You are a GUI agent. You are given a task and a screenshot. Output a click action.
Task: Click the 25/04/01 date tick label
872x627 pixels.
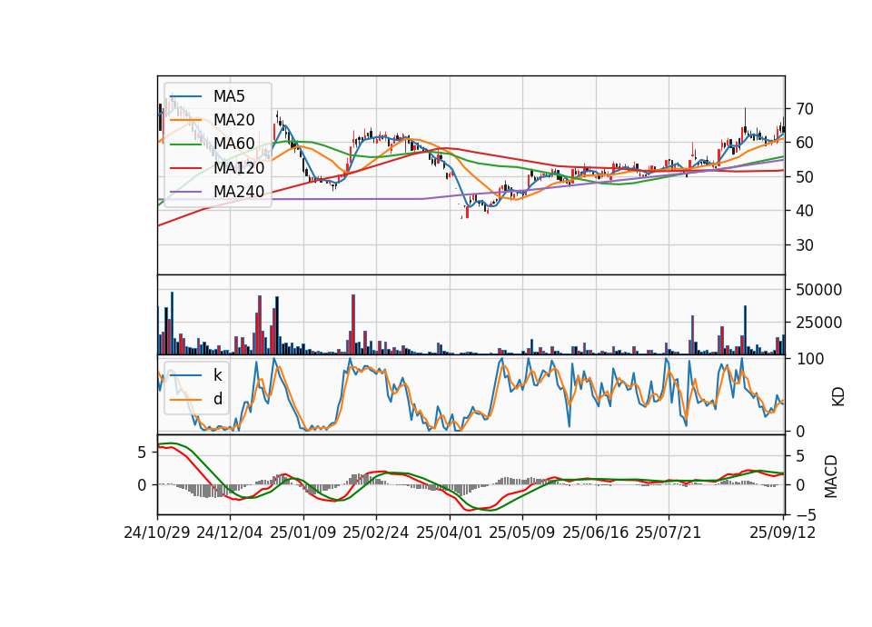[x=450, y=532]
